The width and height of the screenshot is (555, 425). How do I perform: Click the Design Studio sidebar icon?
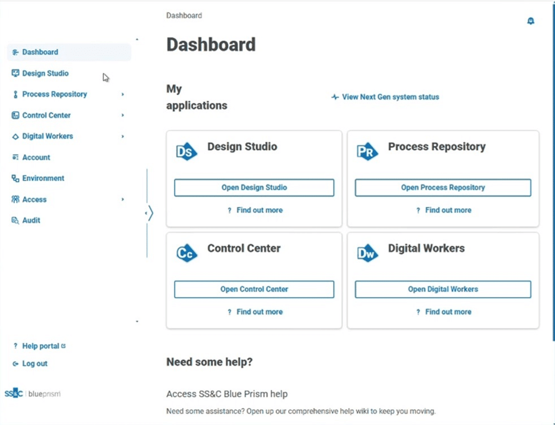(15, 73)
